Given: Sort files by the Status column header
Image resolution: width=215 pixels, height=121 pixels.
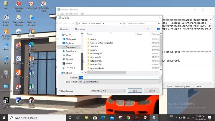Looking at the screenshot, I should tap(139, 34).
